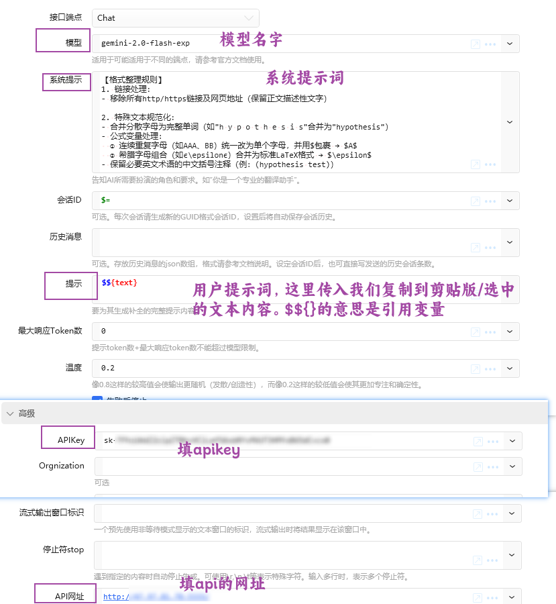The height and width of the screenshot is (604, 556).
Task: Open the expand-editor icon in the 会话ID row
Action: [x=476, y=201]
